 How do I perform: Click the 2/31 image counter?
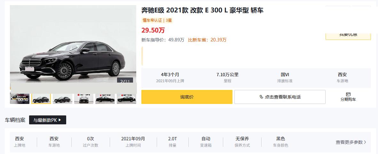[125, 81]
